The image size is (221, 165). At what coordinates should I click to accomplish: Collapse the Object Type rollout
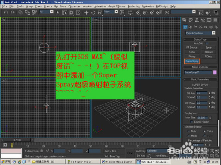click(200, 39)
